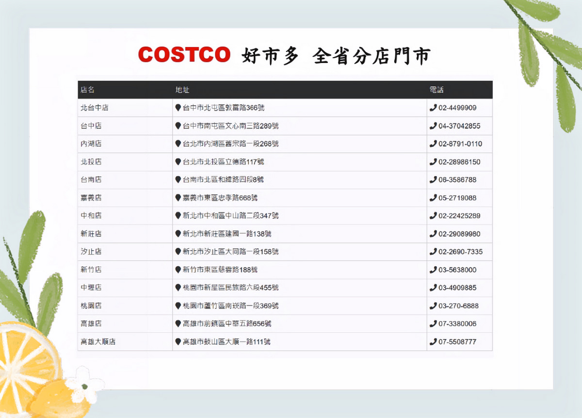Click the phone icon next to 07-5508777
The width and height of the screenshot is (582, 418).
(433, 342)
